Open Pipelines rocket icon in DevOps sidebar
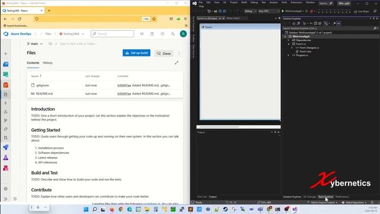 click(x=6, y=147)
